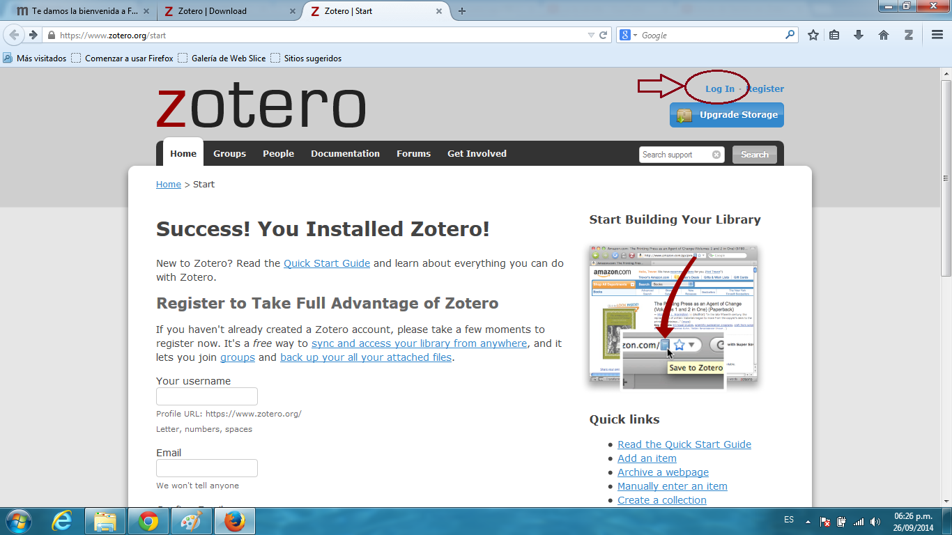Show hidden tray icons via the chevron
This screenshot has height=535, width=952.
pos(808,520)
